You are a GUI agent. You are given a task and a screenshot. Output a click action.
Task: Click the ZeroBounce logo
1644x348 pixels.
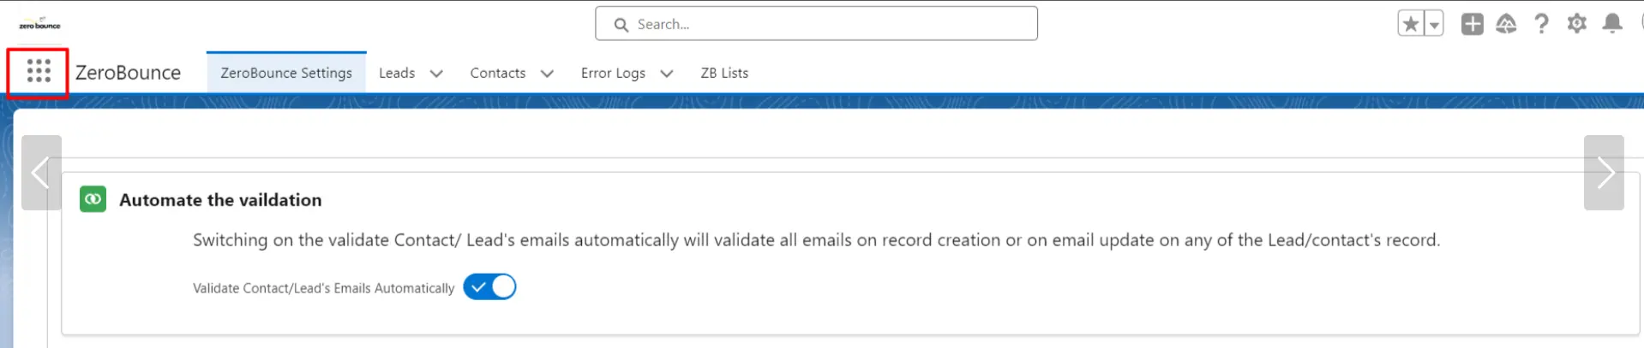39,24
